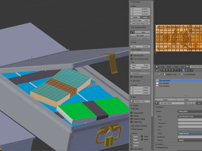This screenshot has width=202, height=151.
Task: Enable the Matcap checkbox
Action: (x=132, y=116)
